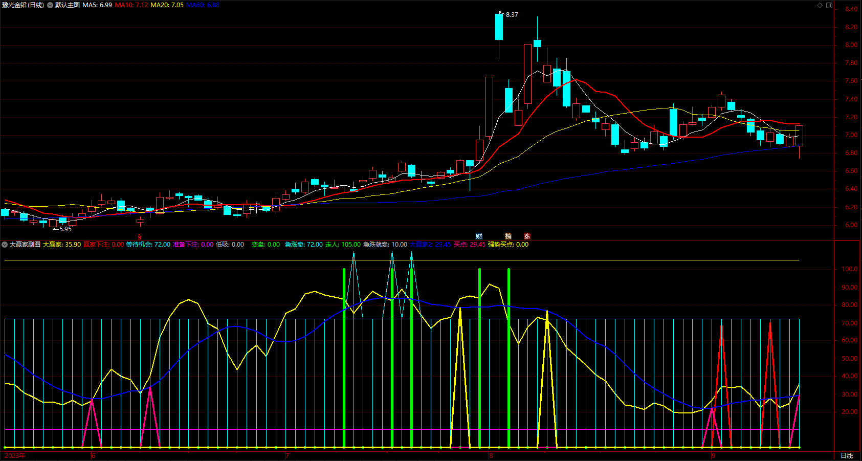Select the 日线 period label at bottom-right
This screenshot has height=461, width=862.
coord(847,455)
